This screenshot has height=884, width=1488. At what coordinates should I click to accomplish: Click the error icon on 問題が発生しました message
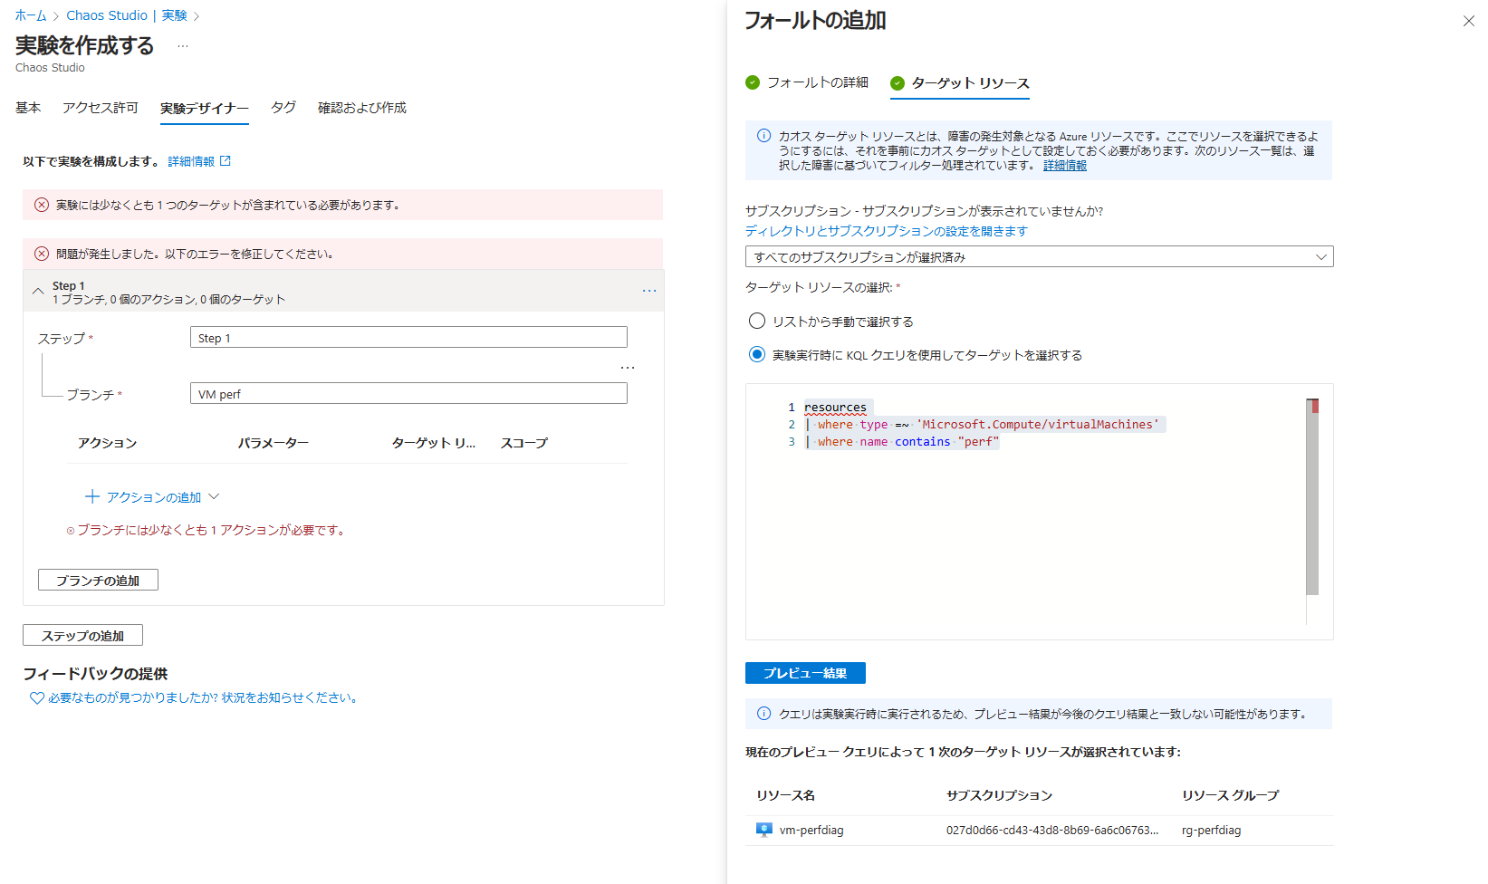click(x=42, y=254)
